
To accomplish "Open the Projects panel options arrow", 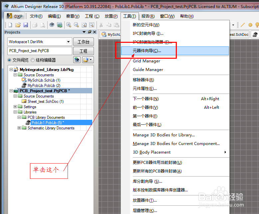I will (x=84, y=32).
